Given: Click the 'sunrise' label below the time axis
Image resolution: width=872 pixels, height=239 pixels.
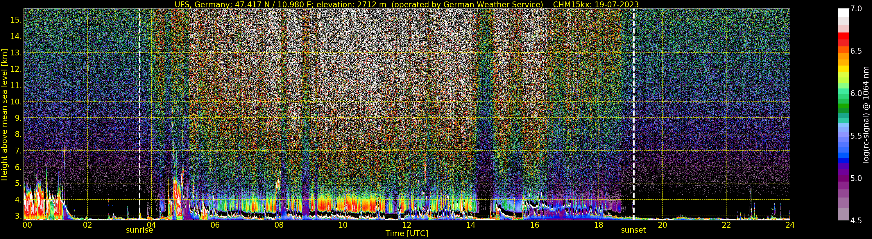Looking at the screenshot, I should coord(139,230).
